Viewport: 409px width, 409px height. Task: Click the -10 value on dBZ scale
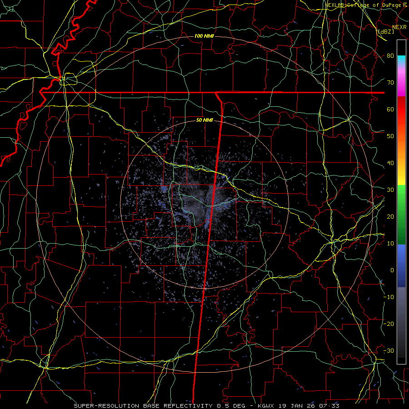(x=389, y=297)
